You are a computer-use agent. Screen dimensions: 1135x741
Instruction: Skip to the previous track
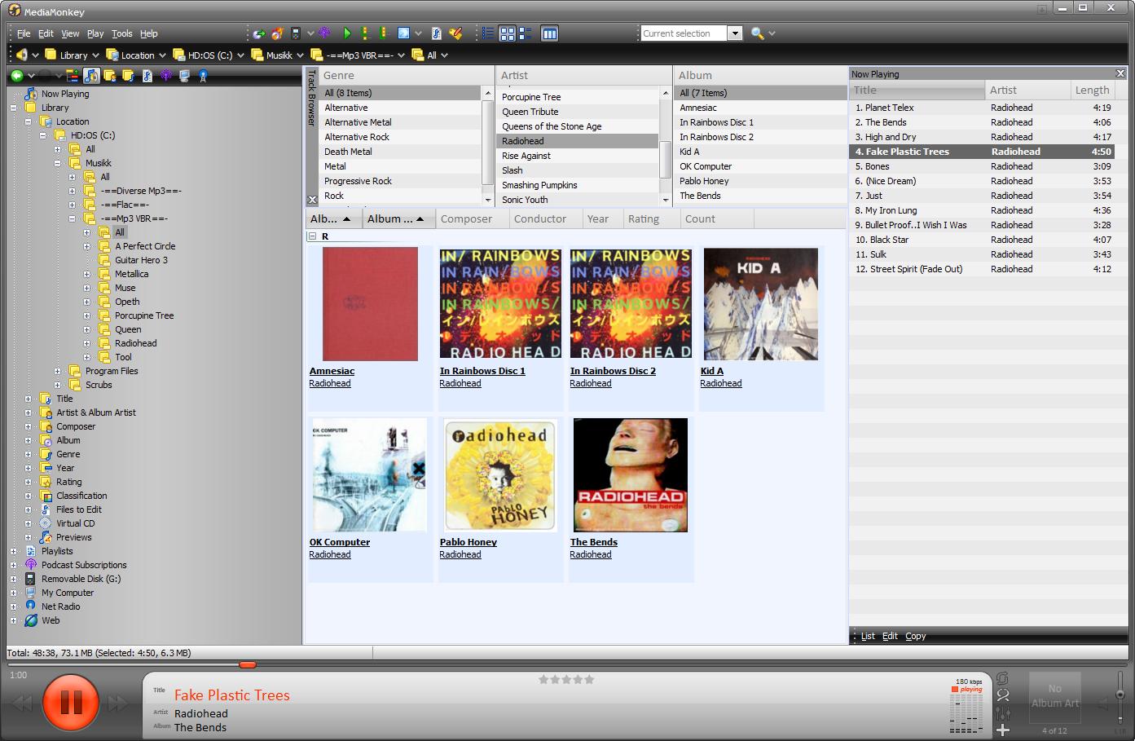[22, 703]
